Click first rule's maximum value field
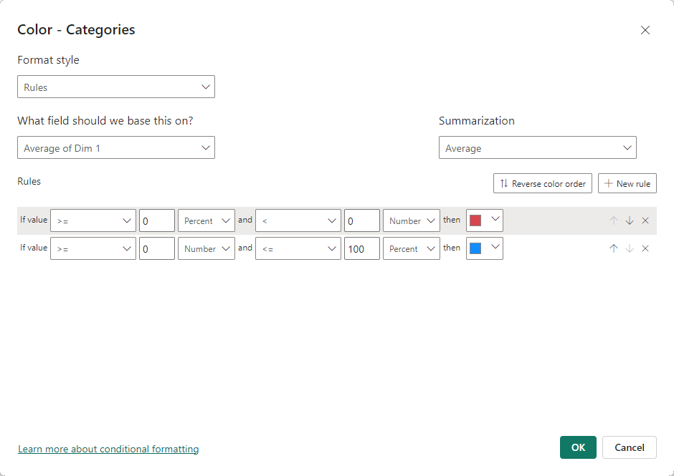This screenshot has width=674, height=476. click(x=362, y=220)
